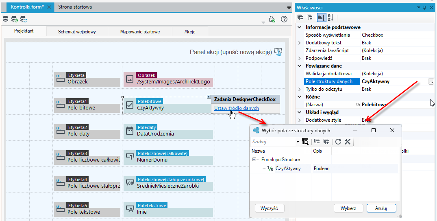Viewport: 437px width, 221px height.
Task: Expand all nodes in the field picker dialog
Action: click(x=326, y=142)
